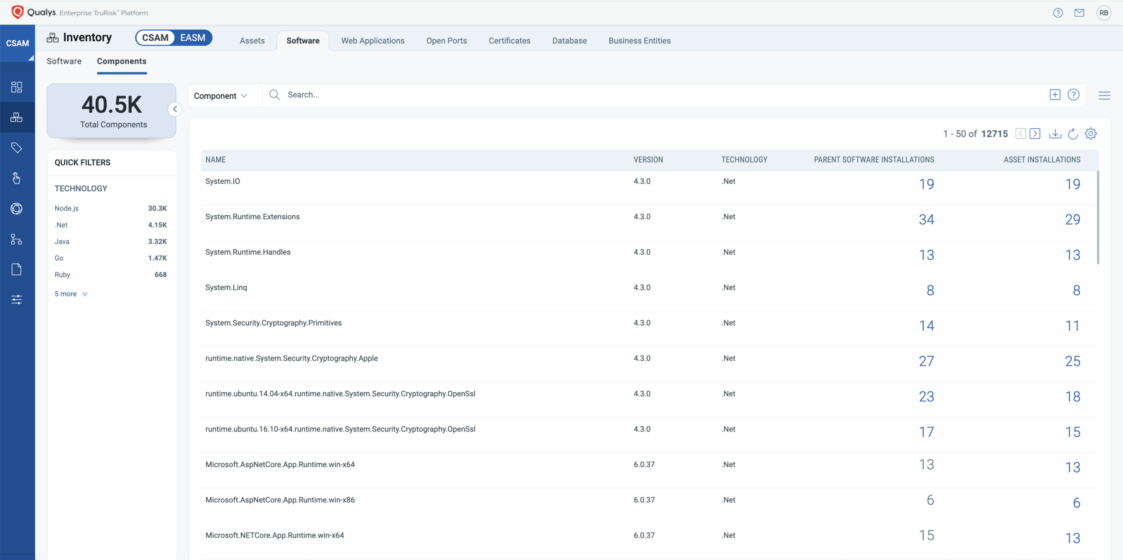Open the Web Applications tab
Image resolution: width=1123 pixels, height=560 pixels.
tap(373, 41)
